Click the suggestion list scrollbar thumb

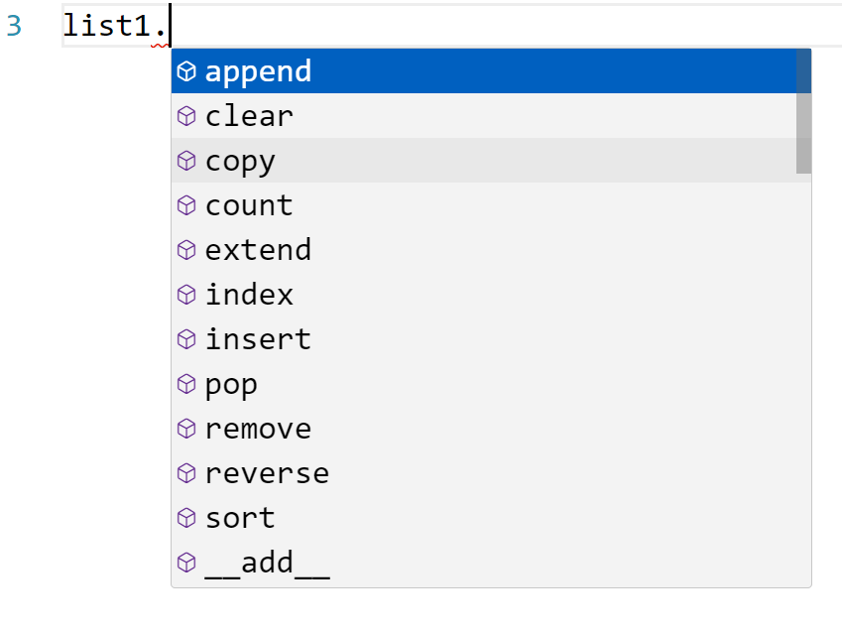803,111
